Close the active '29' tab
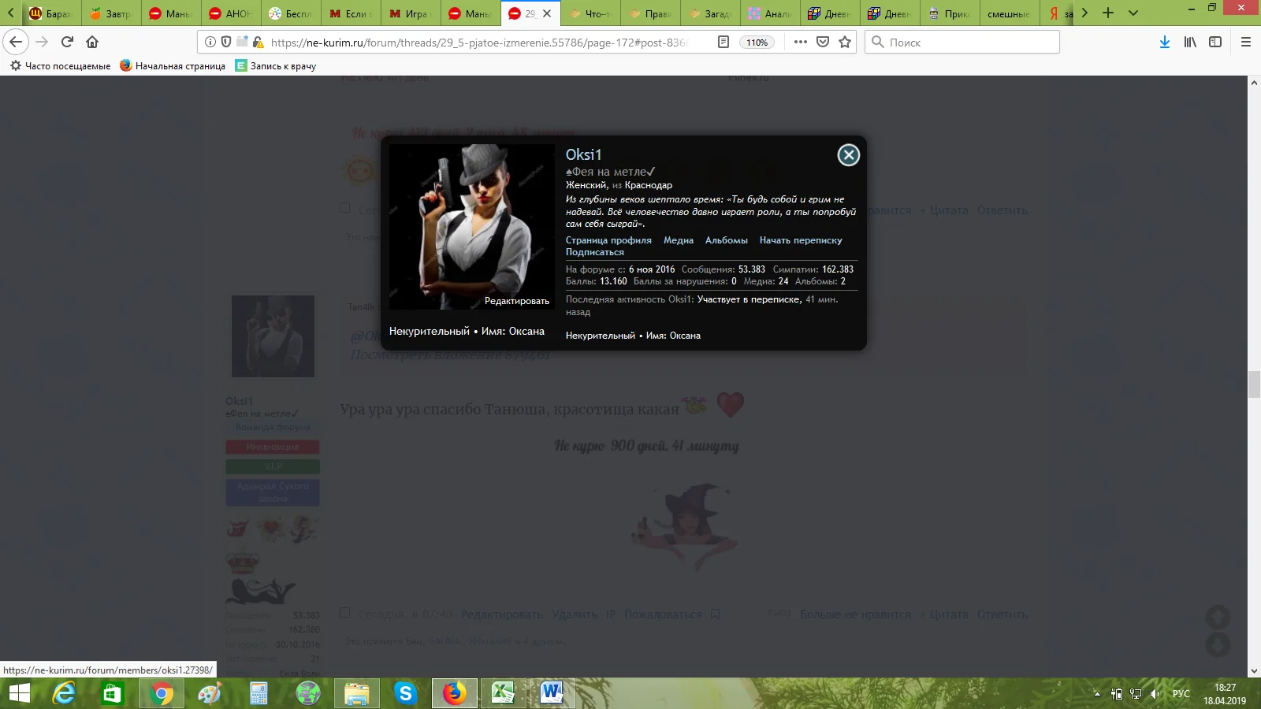The height and width of the screenshot is (709, 1261). point(547,13)
